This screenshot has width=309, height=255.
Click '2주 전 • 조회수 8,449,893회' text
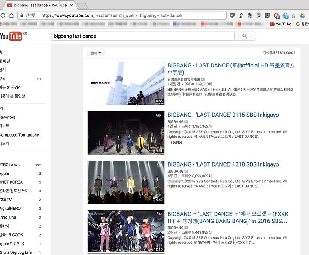coord(190,232)
